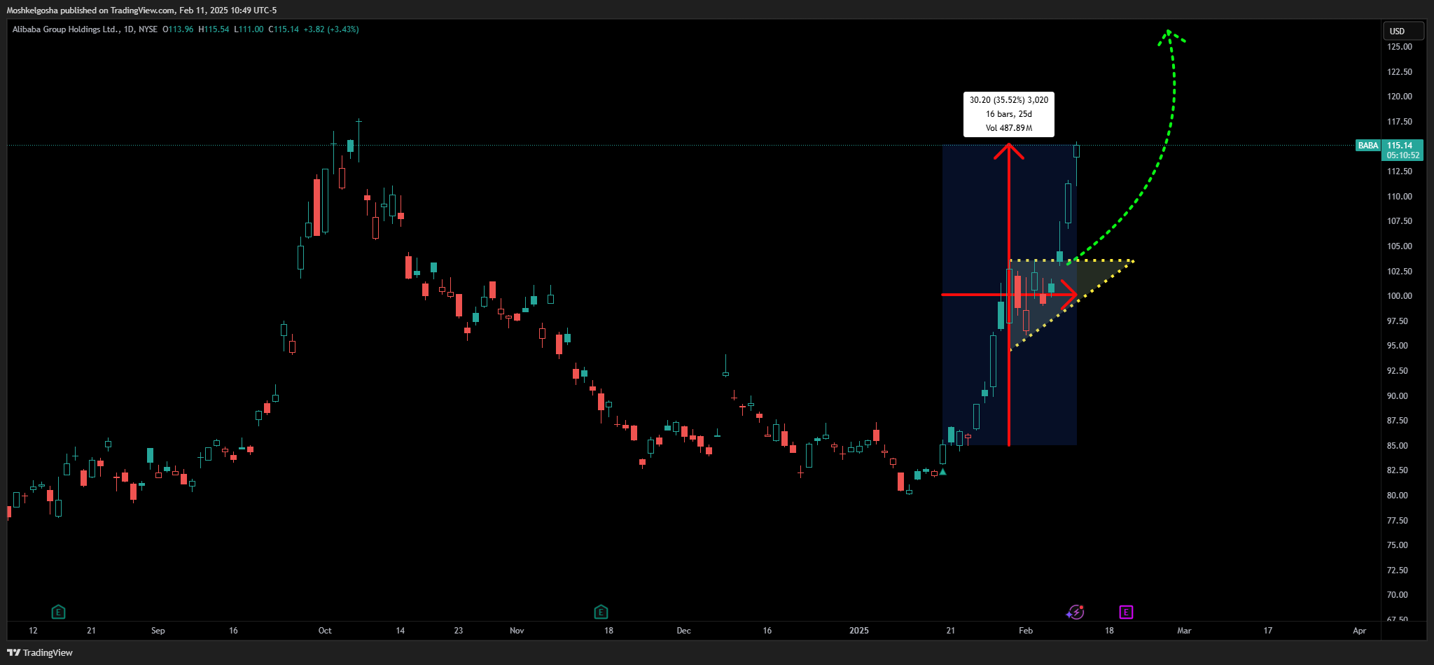
Task: Click the purple lightning event icon near Feb
Action: click(x=1075, y=612)
